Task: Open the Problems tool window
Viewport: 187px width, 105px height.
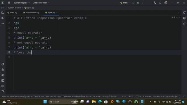Action: point(3,86)
